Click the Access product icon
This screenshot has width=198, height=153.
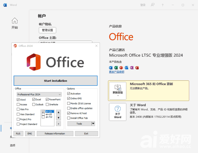click(137, 68)
